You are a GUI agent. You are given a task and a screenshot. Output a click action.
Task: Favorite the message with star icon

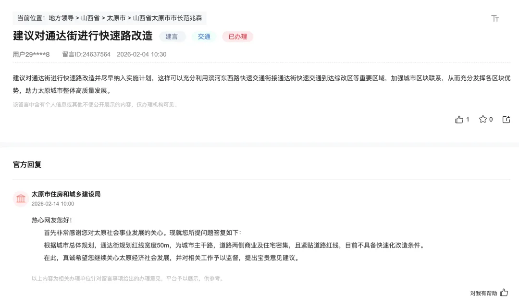(x=483, y=119)
